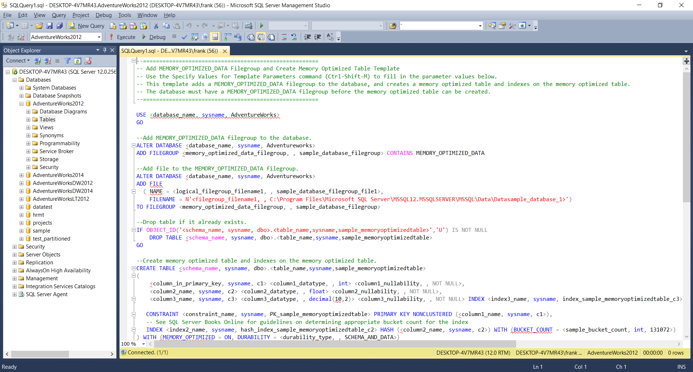693x372 pixels.
Task: Click the Debug button
Action: tap(153, 37)
